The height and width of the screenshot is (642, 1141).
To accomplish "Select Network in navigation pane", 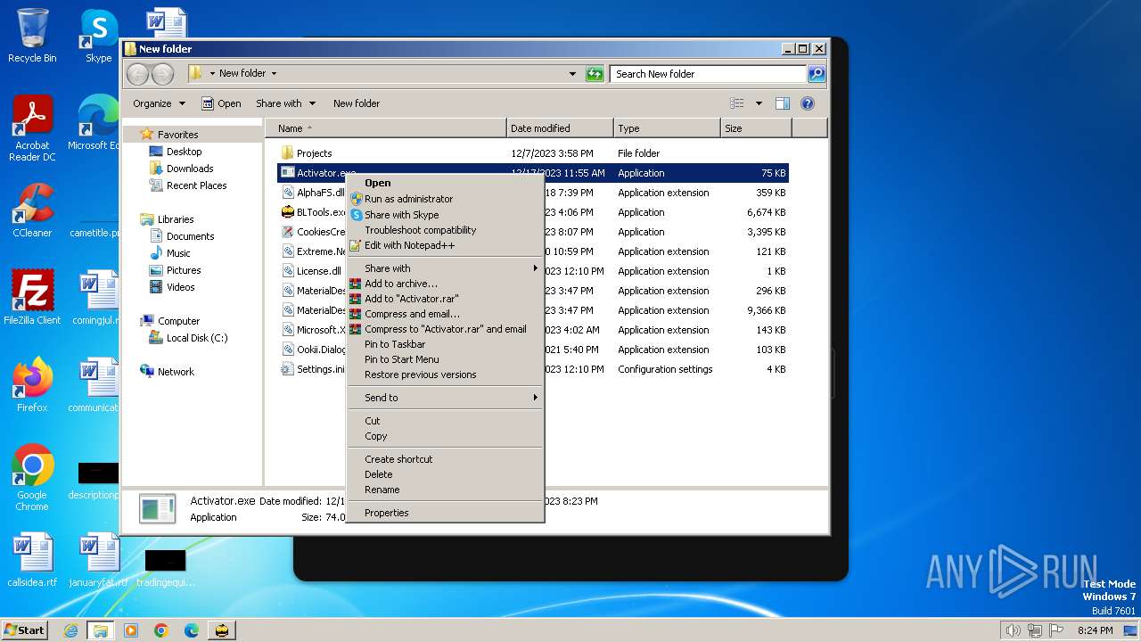I will (x=176, y=372).
